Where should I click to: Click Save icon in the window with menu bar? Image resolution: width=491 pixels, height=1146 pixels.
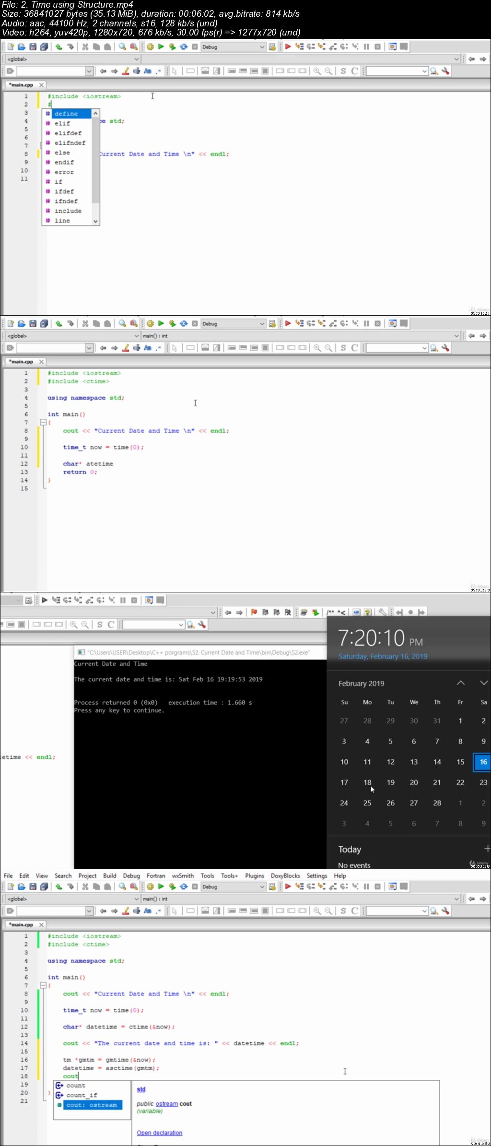pos(33,886)
